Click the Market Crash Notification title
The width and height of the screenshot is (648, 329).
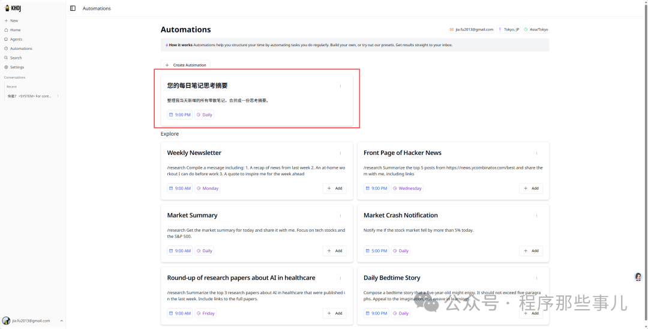click(x=400, y=216)
